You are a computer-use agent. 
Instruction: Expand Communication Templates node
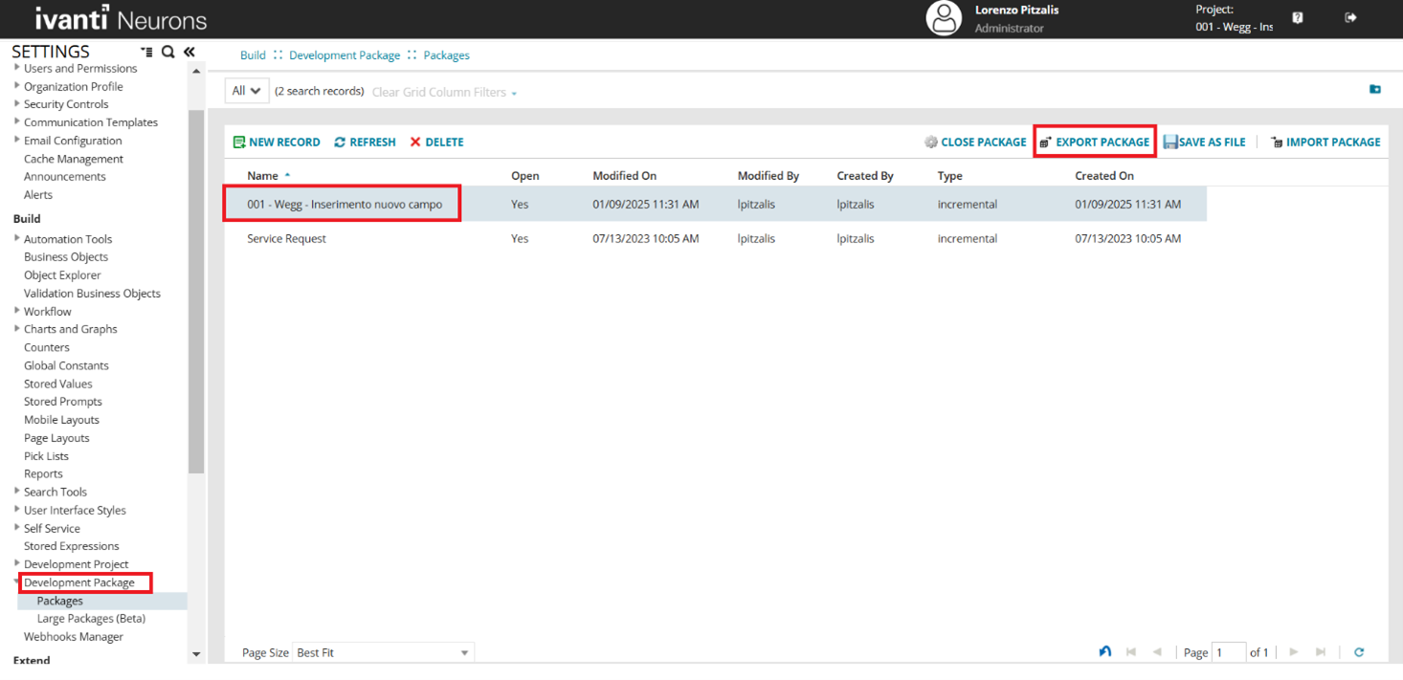[17, 121]
